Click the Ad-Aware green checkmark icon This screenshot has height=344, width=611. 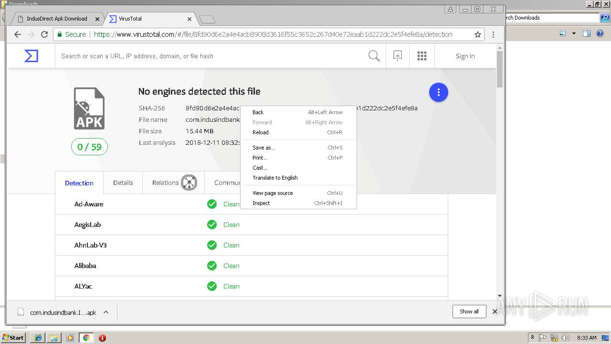(x=212, y=204)
